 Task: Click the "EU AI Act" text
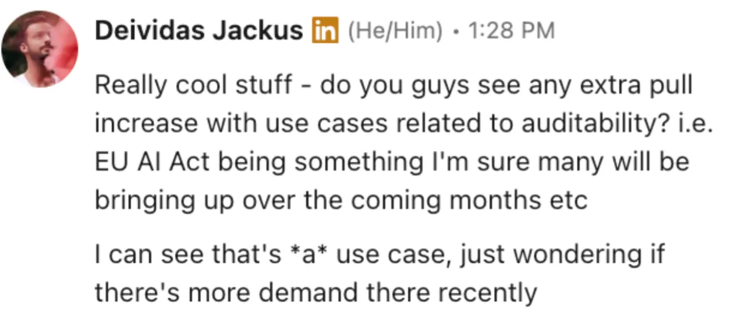[146, 162]
